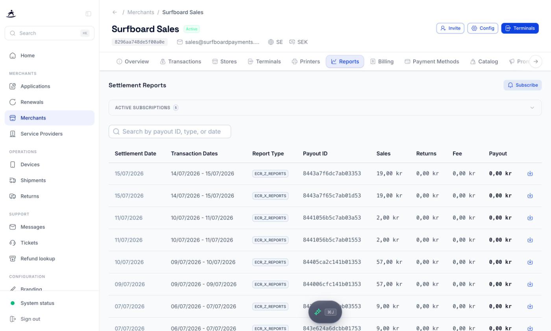
Task: Click the Surfboard logo icon
Action: (11, 14)
